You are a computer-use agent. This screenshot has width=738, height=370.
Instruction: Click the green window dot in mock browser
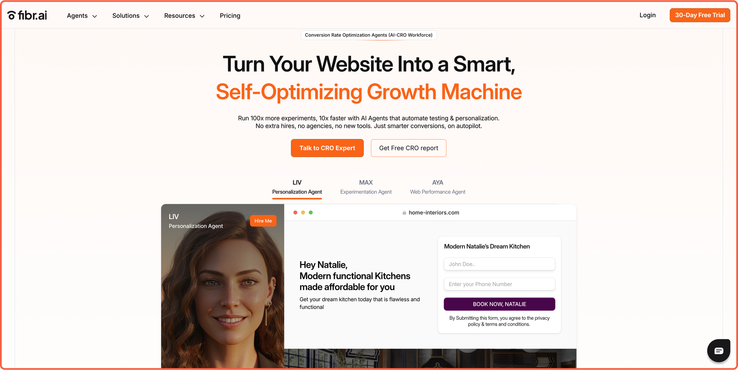[x=311, y=212]
